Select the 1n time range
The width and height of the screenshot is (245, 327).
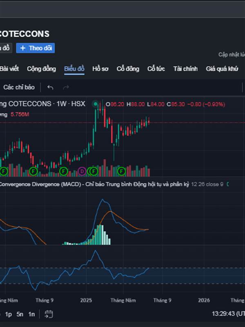click(31, 314)
